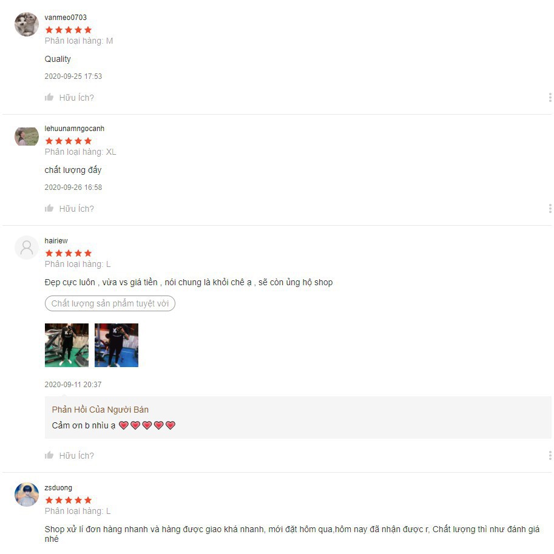554x554 pixels.
Task: Click thumbs-up icon under hairiew's review
Action: (49, 455)
